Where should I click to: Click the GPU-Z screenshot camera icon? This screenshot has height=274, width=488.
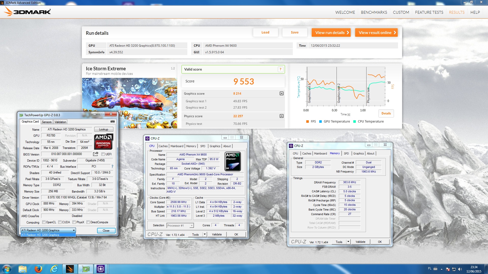(113, 122)
